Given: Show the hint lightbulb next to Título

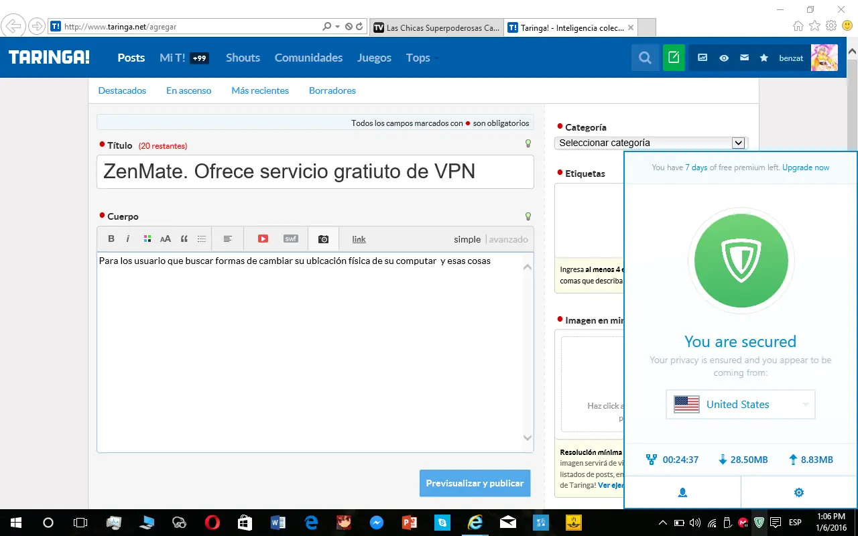Looking at the screenshot, I should (528, 143).
